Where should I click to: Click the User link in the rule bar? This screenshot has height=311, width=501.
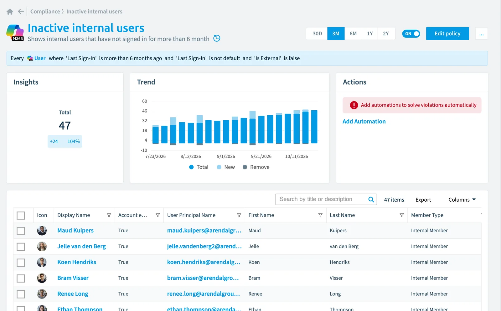pos(40,58)
